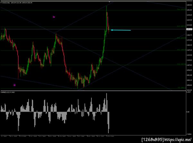The image size is (193, 143).
Task: Click the 1173.45 price scale value
Action: [x=189, y=40]
